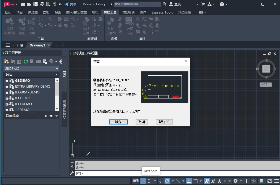The height and width of the screenshot is (185, 280).
Task: Click the customization gear in the status bar
Action: coord(236,181)
